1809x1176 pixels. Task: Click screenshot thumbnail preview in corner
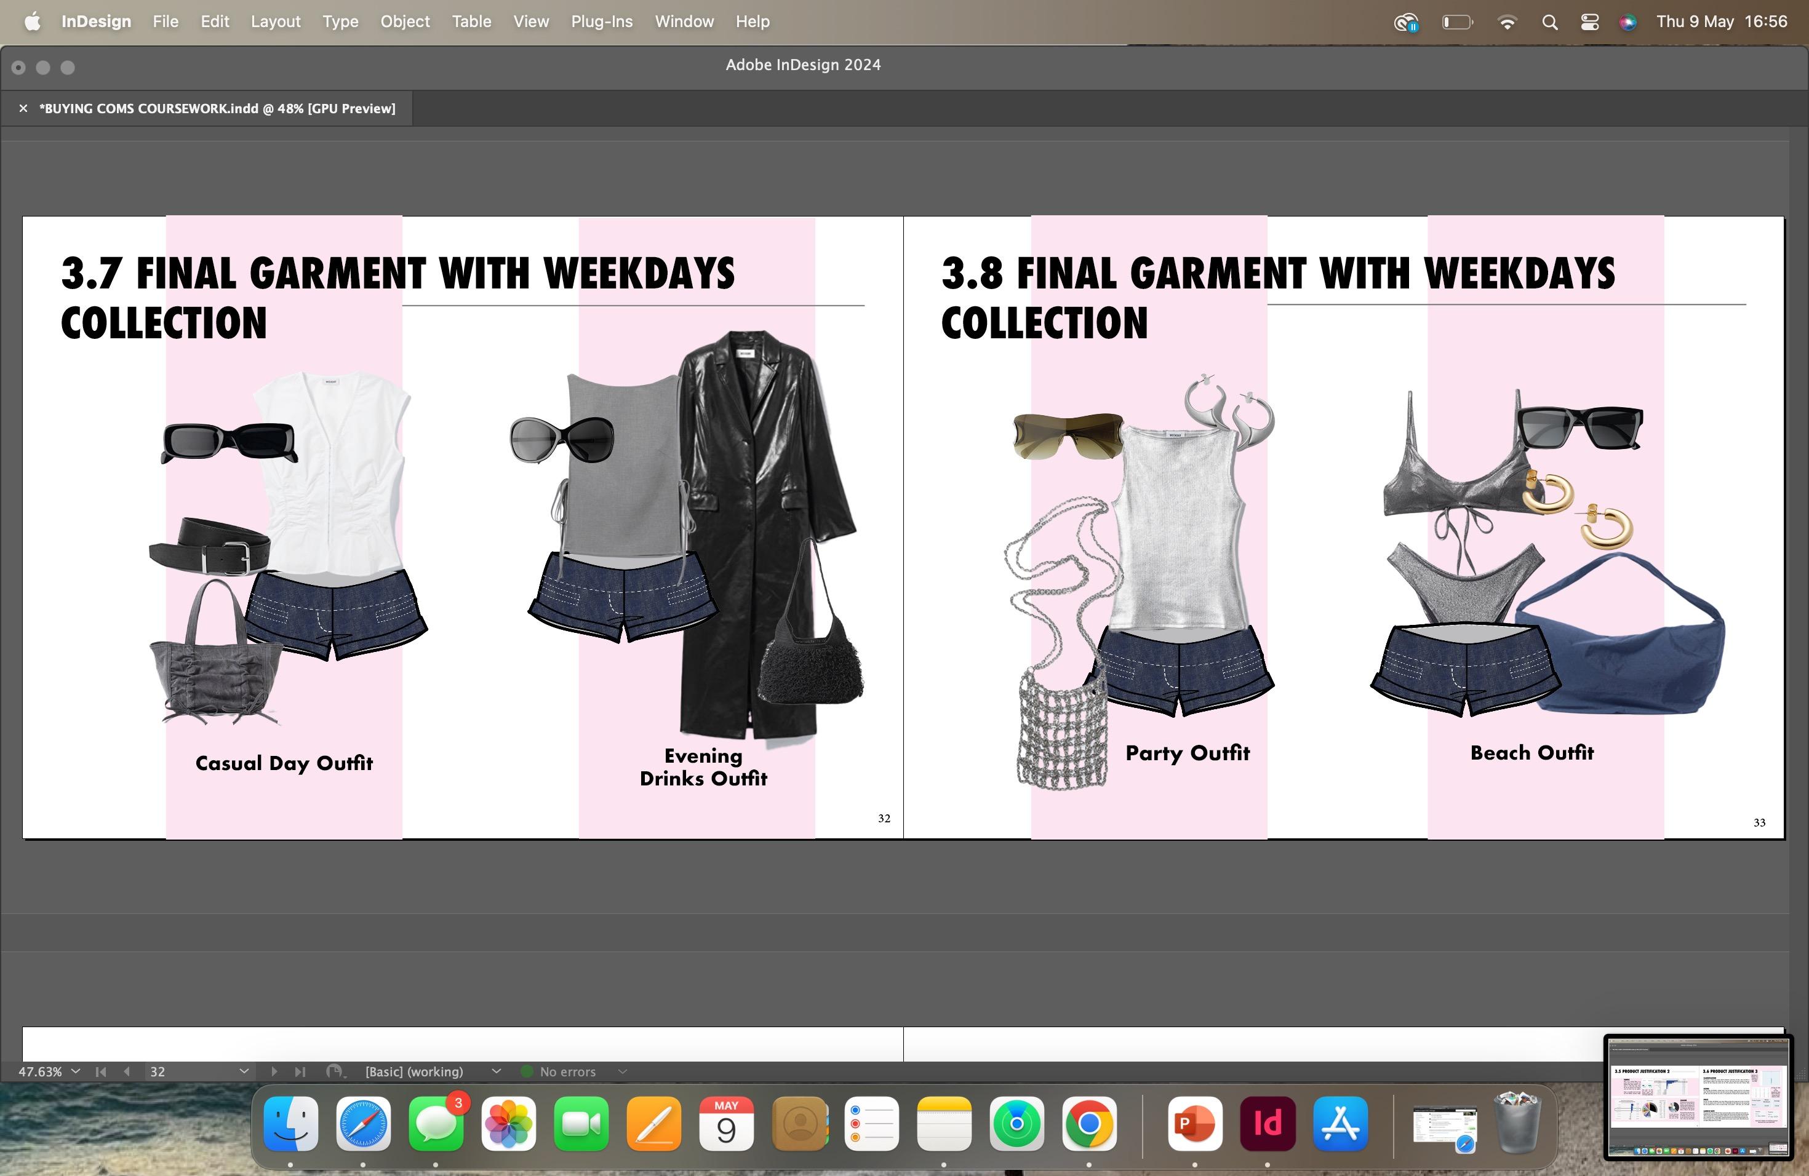point(1698,1097)
